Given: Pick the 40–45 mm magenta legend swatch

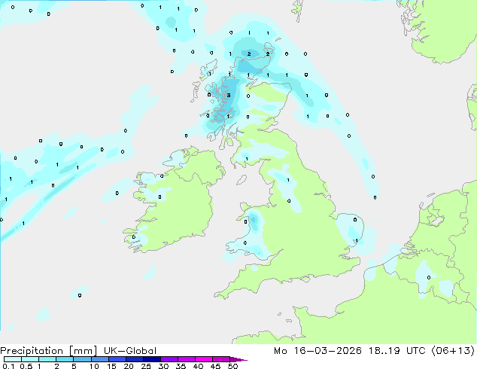Looking at the screenshot, I should click(204, 359).
